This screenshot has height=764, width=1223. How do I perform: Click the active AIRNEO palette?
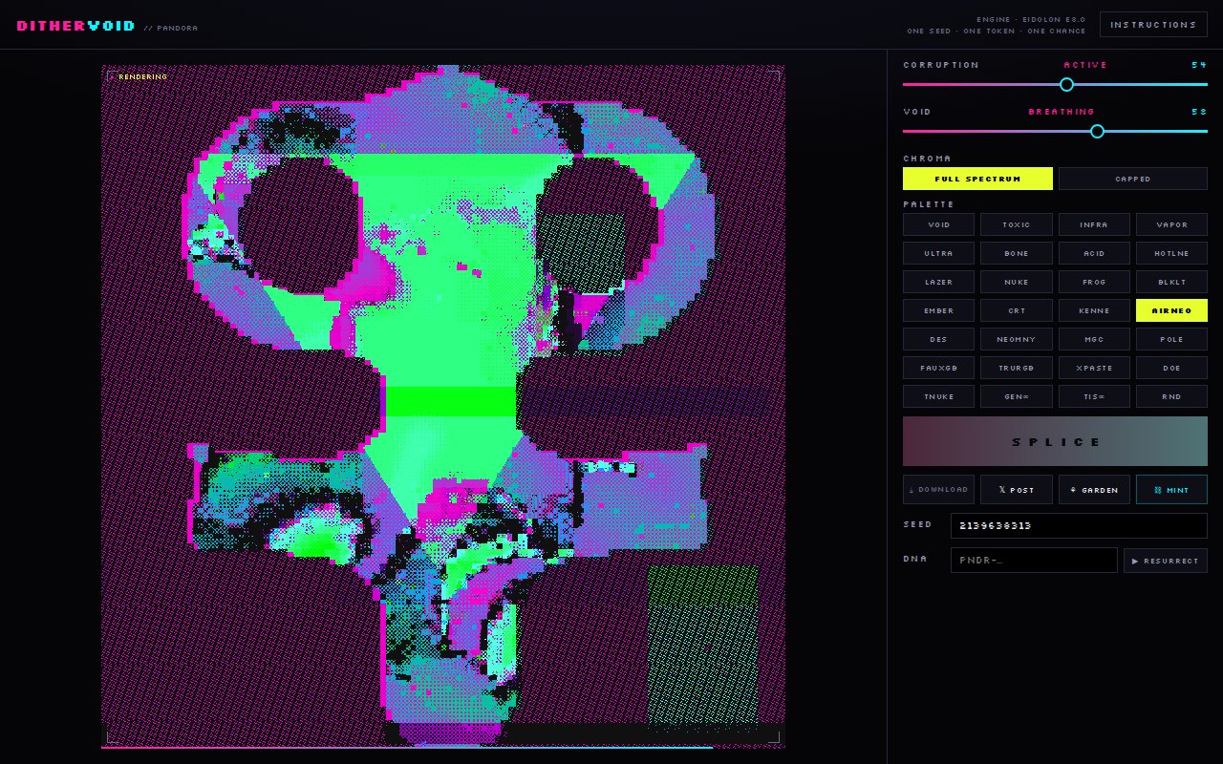1171,310
